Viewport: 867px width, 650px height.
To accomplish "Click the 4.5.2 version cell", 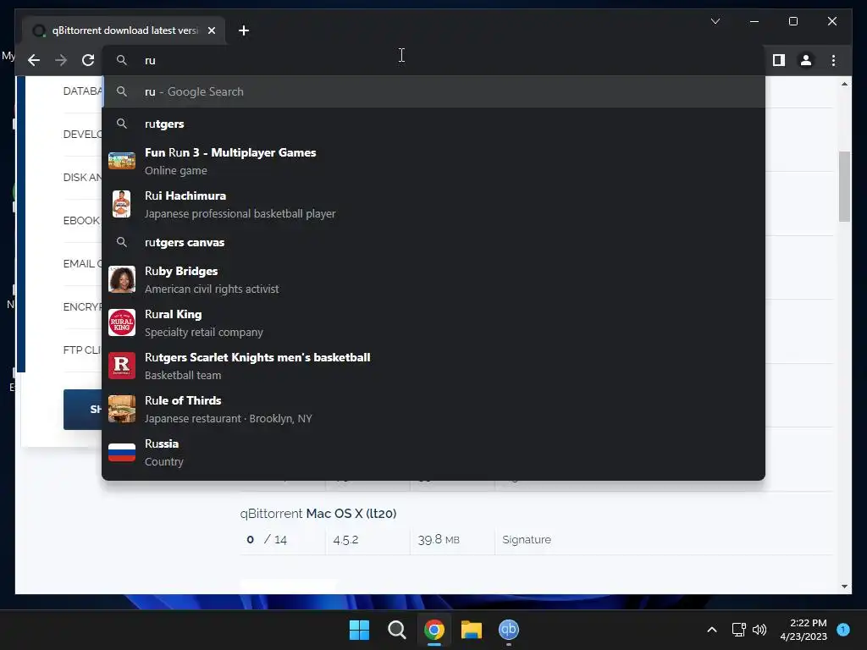I will pyautogui.click(x=345, y=539).
